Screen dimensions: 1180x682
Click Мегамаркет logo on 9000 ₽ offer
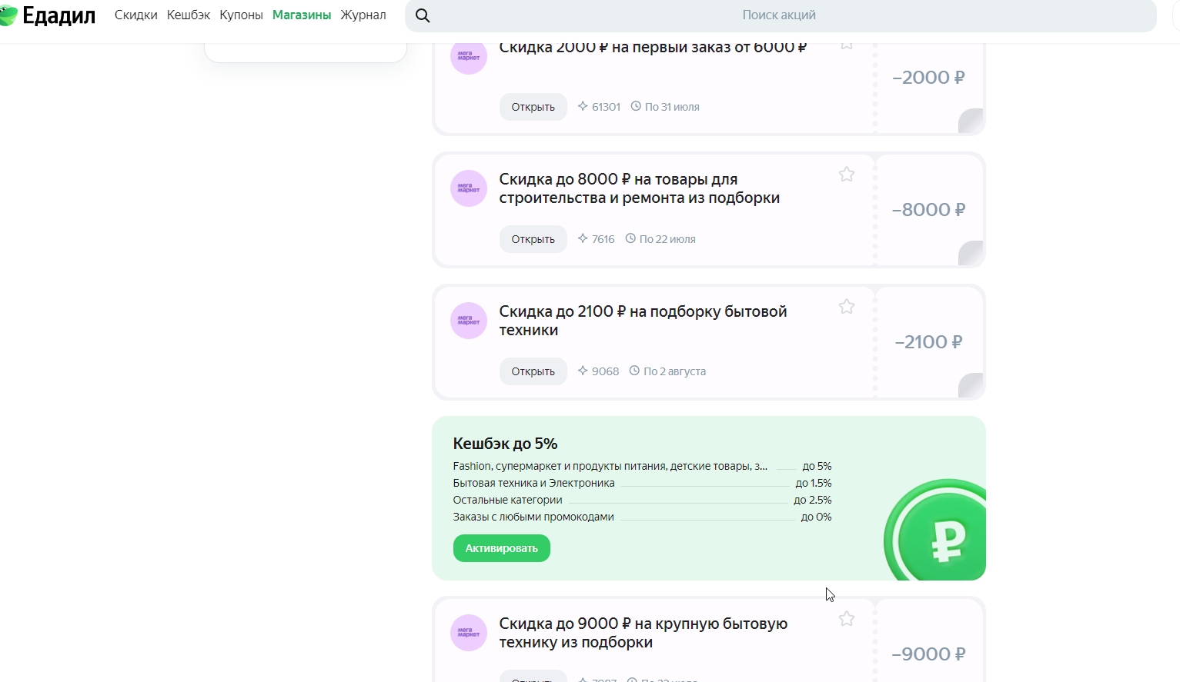[x=469, y=633]
